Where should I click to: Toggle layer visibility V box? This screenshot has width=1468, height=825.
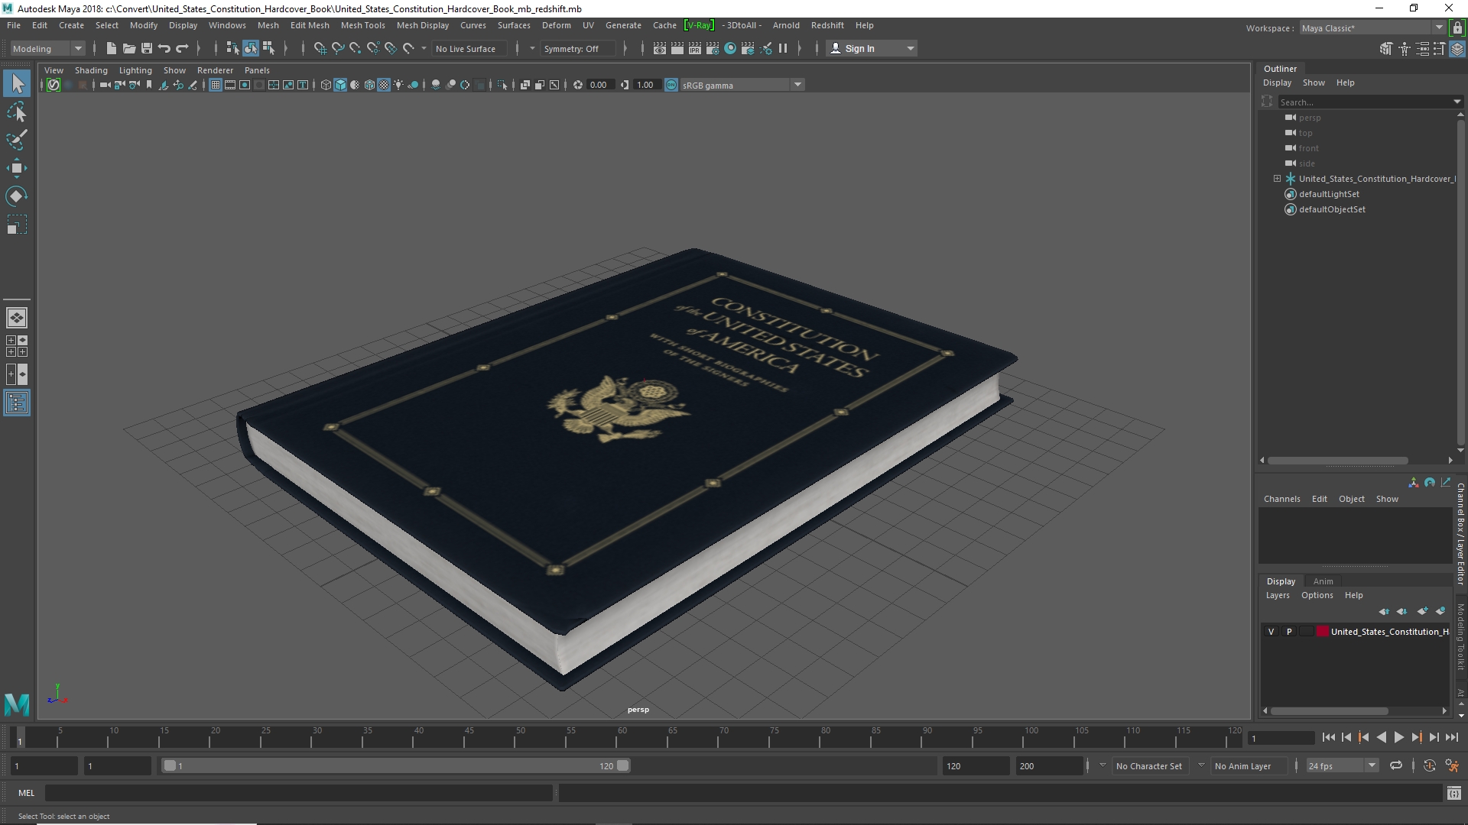point(1271,632)
